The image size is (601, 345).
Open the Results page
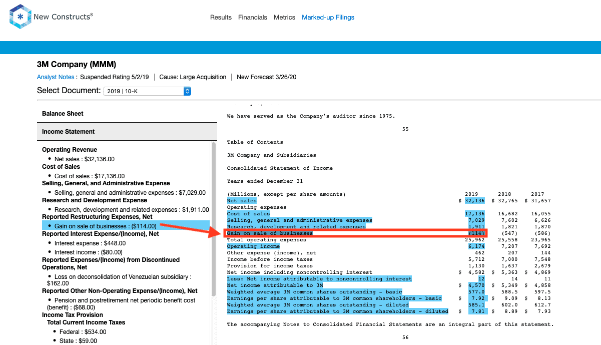[x=221, y=18]
